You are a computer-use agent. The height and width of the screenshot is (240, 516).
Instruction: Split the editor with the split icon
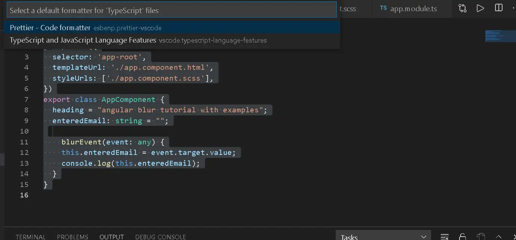[x=498, y=8]
